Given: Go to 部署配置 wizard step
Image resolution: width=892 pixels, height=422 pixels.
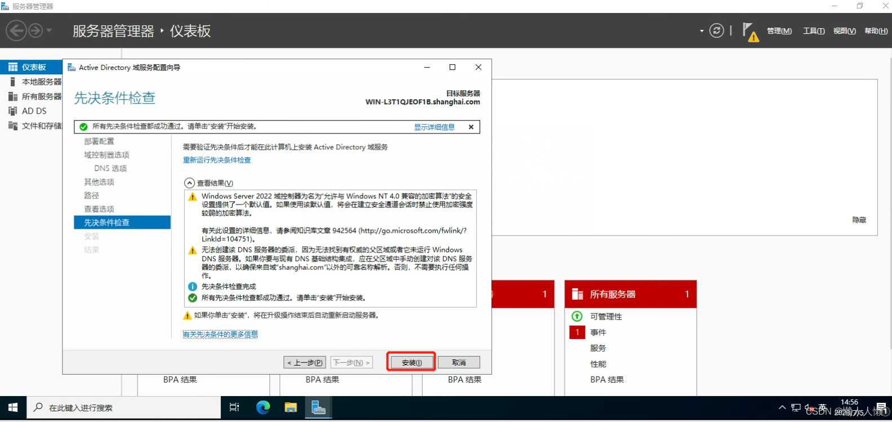Looking at the screenshot, I should [99, 141].
